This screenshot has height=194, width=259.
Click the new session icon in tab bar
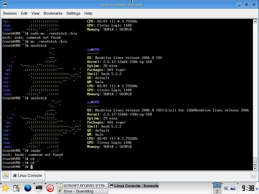point(6,176)
